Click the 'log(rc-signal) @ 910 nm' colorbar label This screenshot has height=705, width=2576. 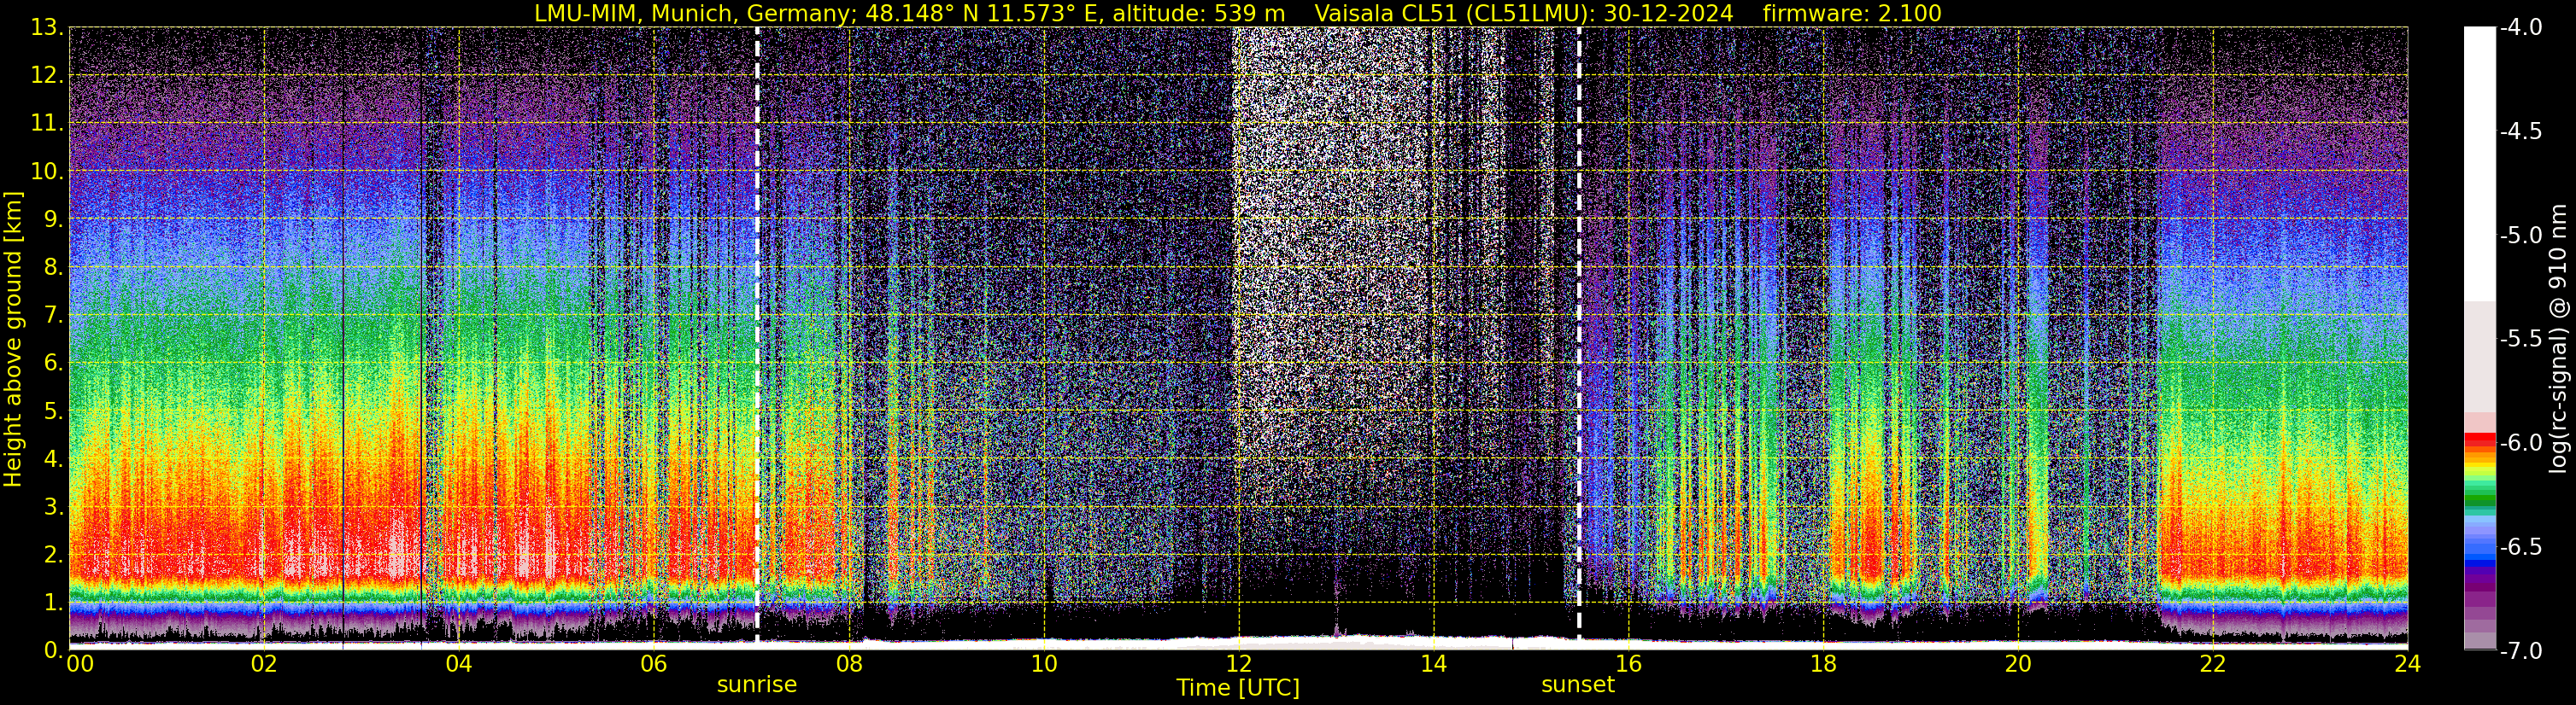click(2560, 339)
